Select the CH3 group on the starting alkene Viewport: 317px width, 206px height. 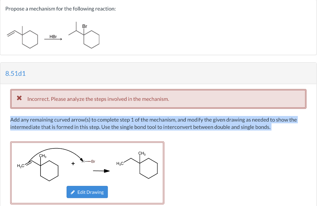[x=42, y=156]
